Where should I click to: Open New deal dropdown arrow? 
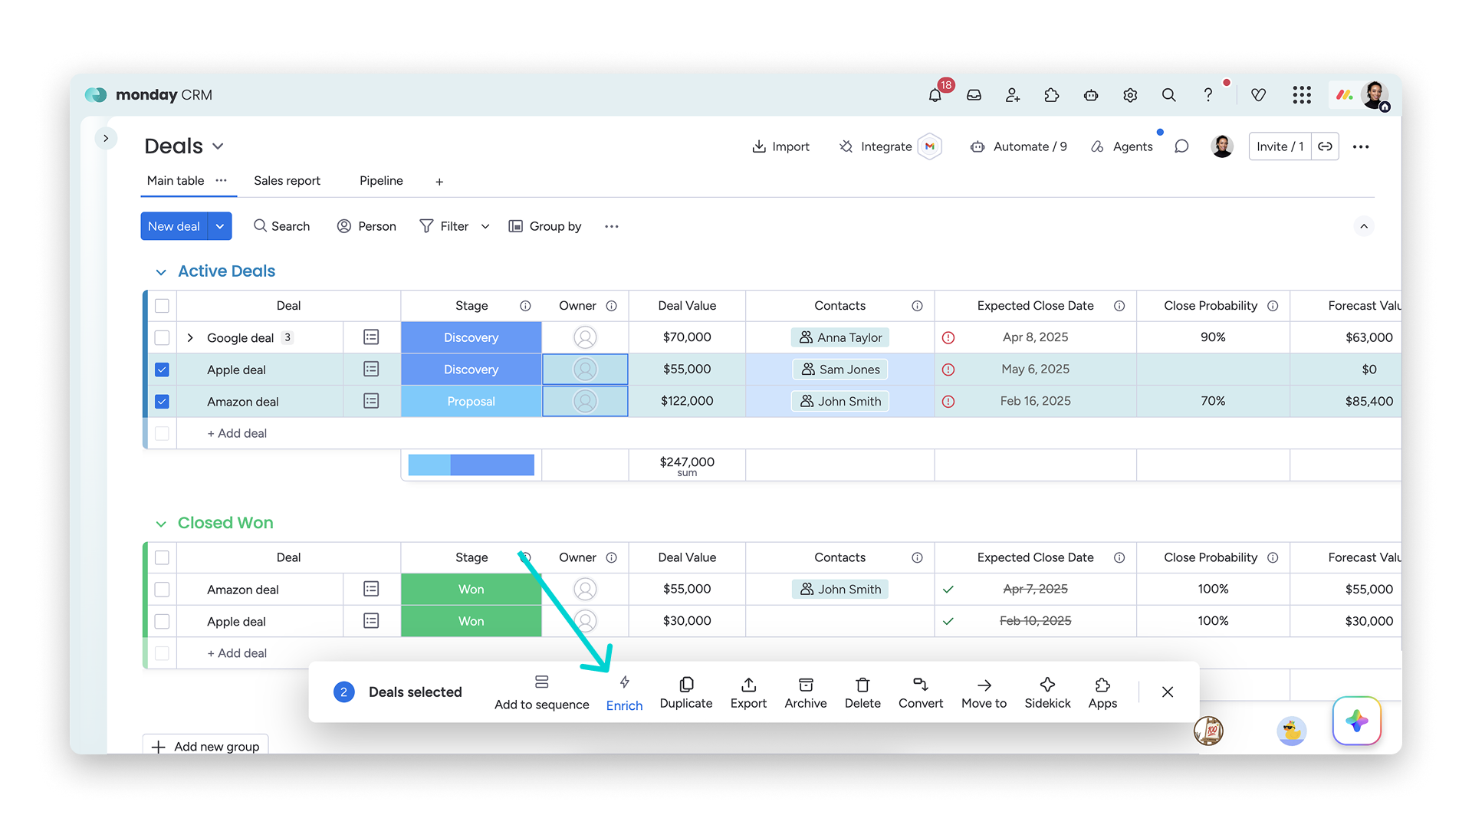pos(220,226)
